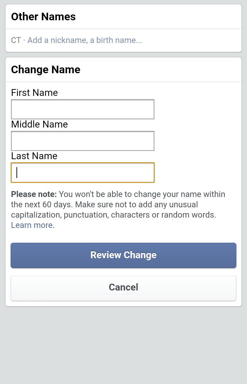Click the empty gray area below the form
Viewport: 247px width, 384px height.
[x=123, y=344]
